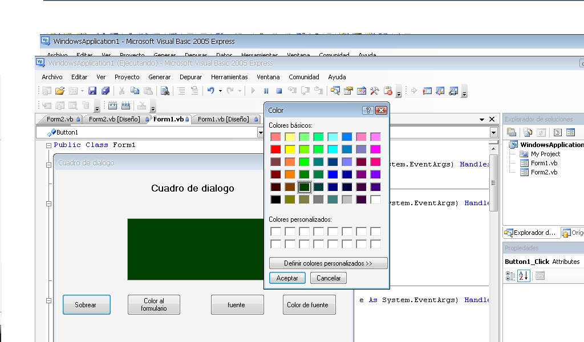584x342 pixels.
Task: Close the code document with the X beside tabs
Action: pos(492,119)
